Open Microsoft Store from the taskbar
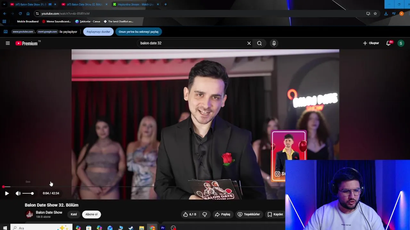The image size is (410, 230). pyautogui.click(x=89, y=228)
